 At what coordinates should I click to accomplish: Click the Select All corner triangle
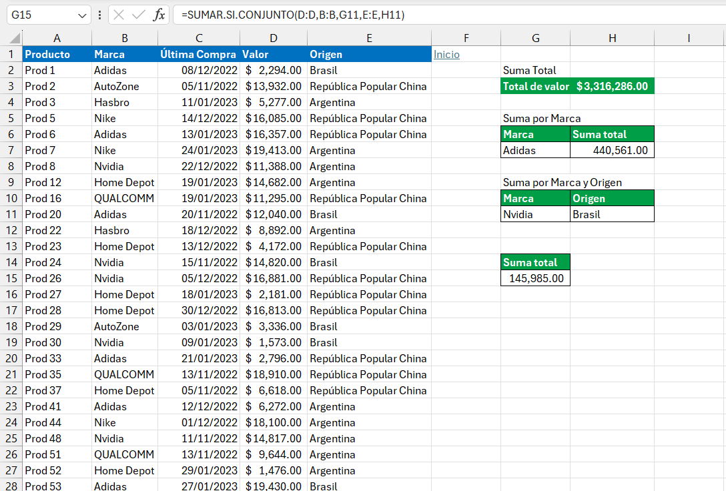11,39
